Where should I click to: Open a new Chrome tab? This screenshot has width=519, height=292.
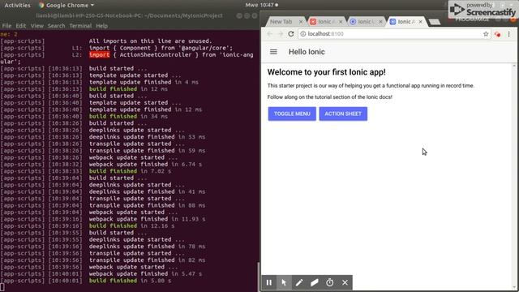point(435,22)
